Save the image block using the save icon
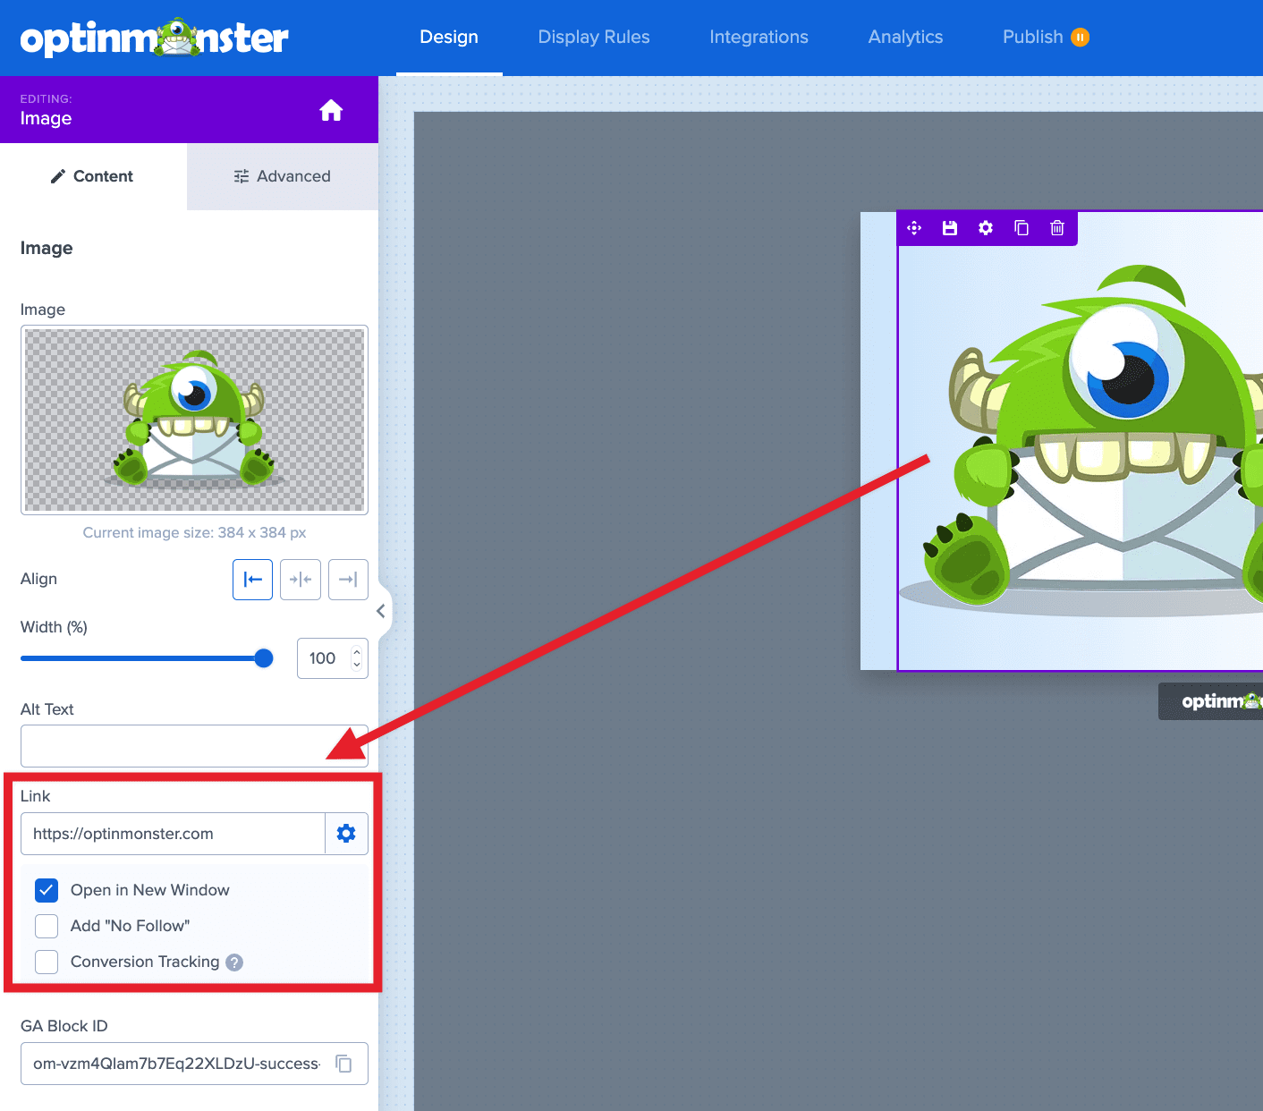 coord(949,228)
